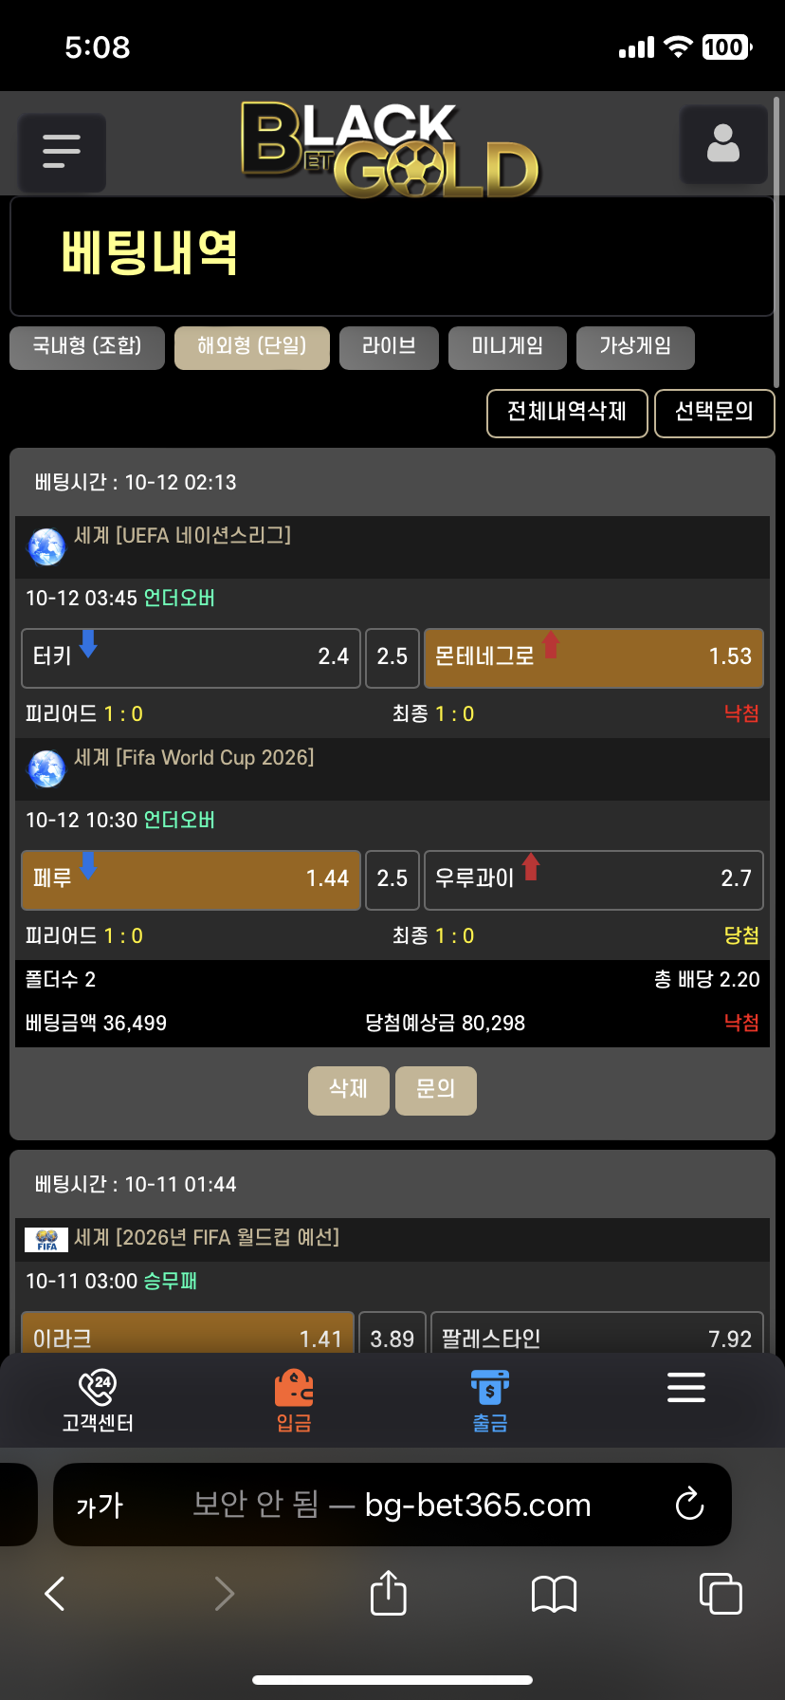Select the 미니게임 tab
Screen dimensions: 785x1700
coord(507,347)
